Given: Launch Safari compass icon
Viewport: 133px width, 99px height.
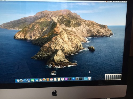Looking at the screenshot, I should (25, 81).
